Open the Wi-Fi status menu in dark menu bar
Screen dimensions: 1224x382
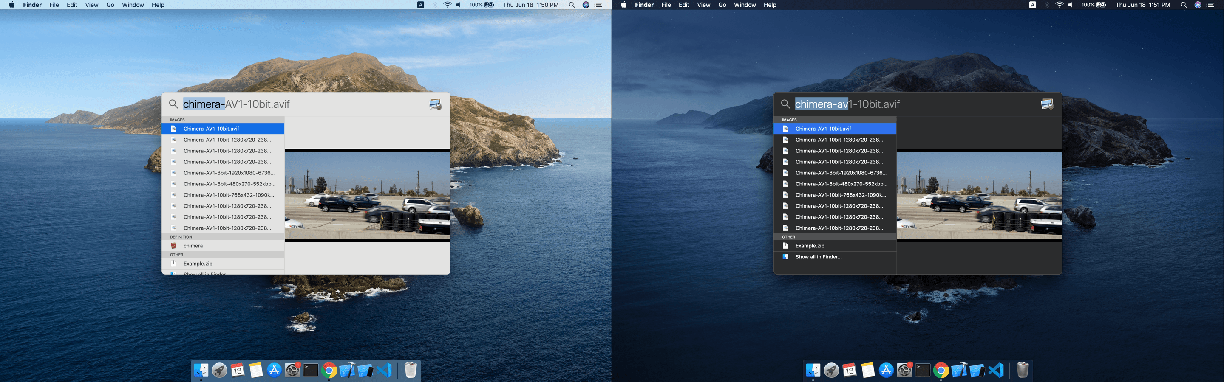(x=1059, y=5)
